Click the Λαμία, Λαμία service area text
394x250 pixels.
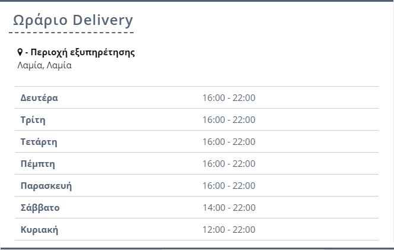coord(45,65)
